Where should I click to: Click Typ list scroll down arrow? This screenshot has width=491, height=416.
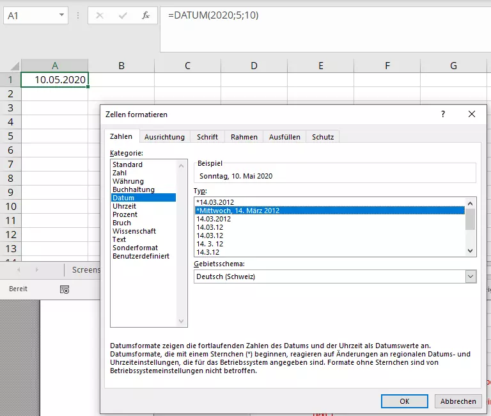tap(470, 250)
